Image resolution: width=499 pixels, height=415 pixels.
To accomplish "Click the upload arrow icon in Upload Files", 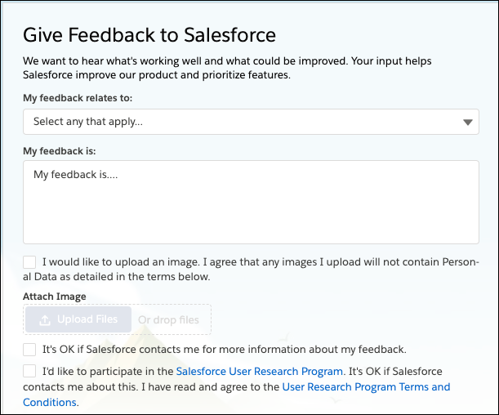I will coord(44,319).
